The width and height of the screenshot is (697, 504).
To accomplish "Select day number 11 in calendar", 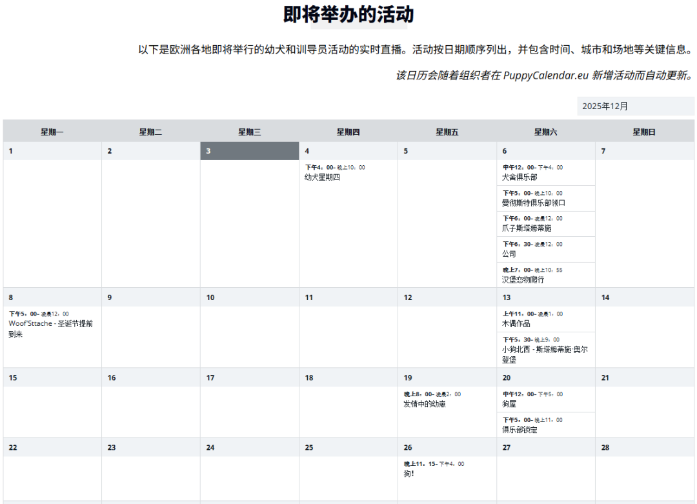I will pos(309,297).
